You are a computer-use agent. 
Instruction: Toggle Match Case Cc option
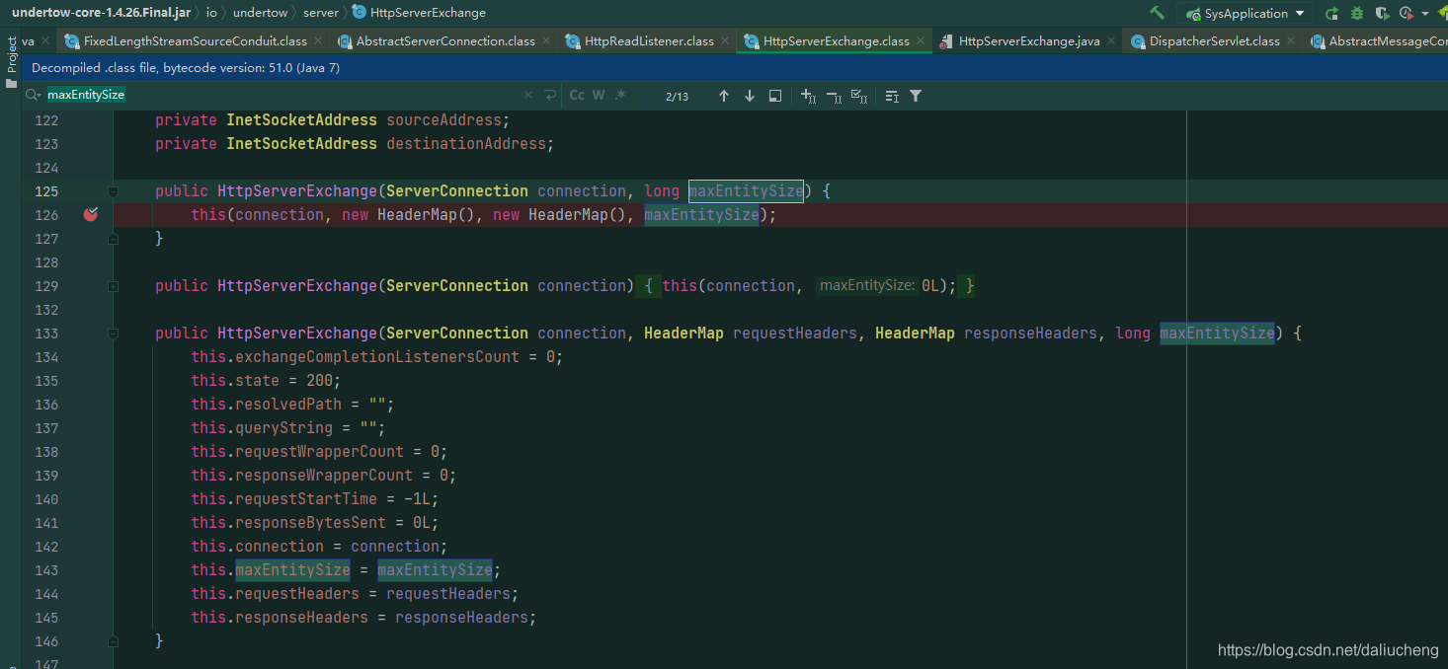(x=577, y=96)
